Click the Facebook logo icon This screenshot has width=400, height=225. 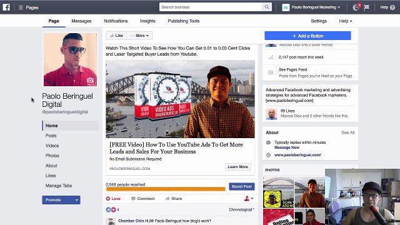point(6,7)
